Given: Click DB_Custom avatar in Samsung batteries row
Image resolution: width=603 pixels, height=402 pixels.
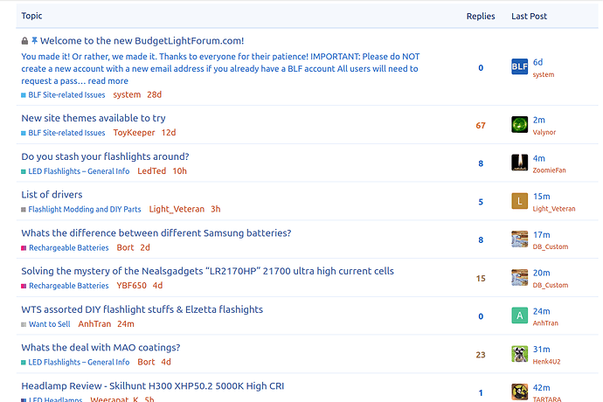Looking at the screenshot, I should click(x=520, y=239).
